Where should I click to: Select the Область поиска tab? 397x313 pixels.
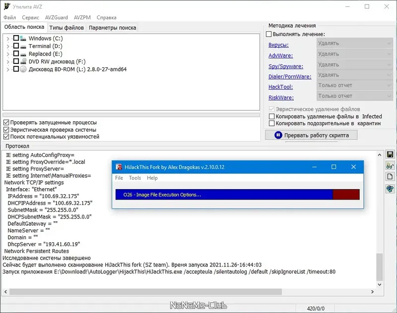tap(24, 27)
